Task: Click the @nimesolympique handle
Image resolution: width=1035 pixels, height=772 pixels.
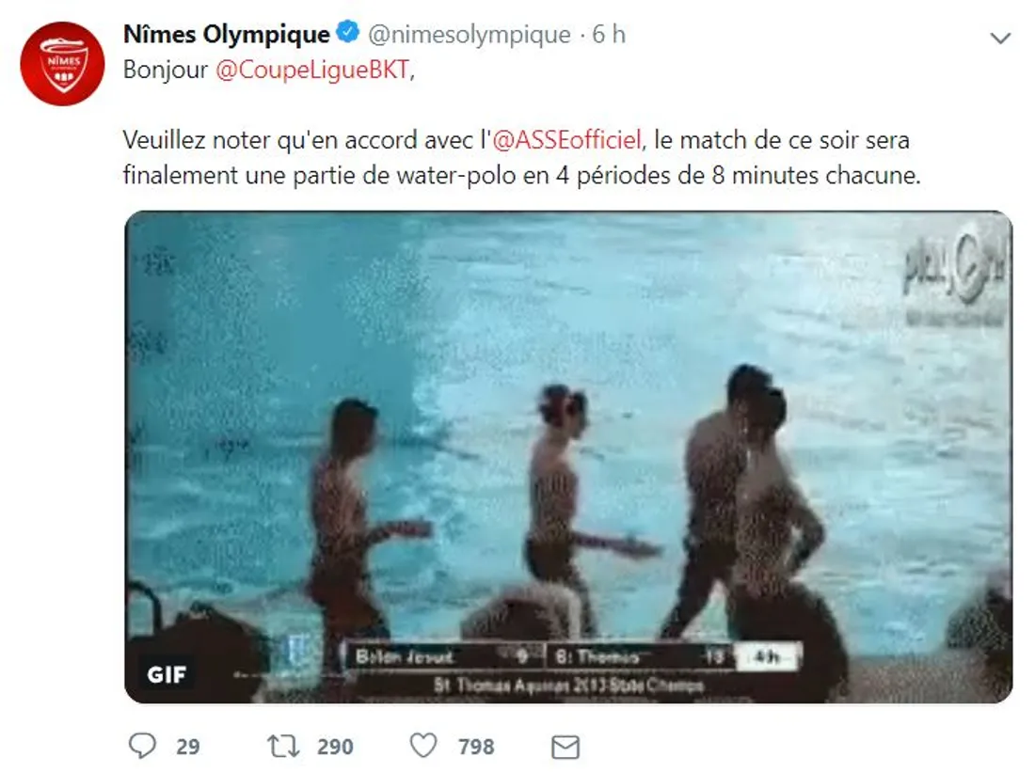Action: coord(470,34)
